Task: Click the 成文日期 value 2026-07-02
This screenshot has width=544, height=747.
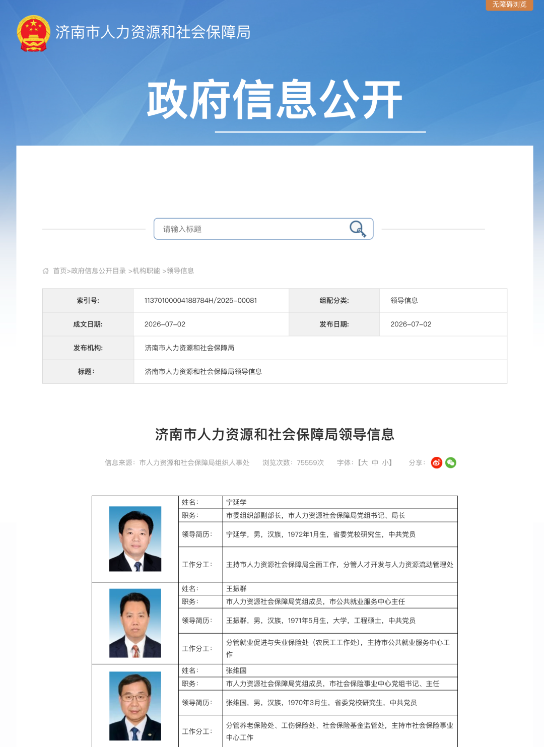Action: (165, 324)
